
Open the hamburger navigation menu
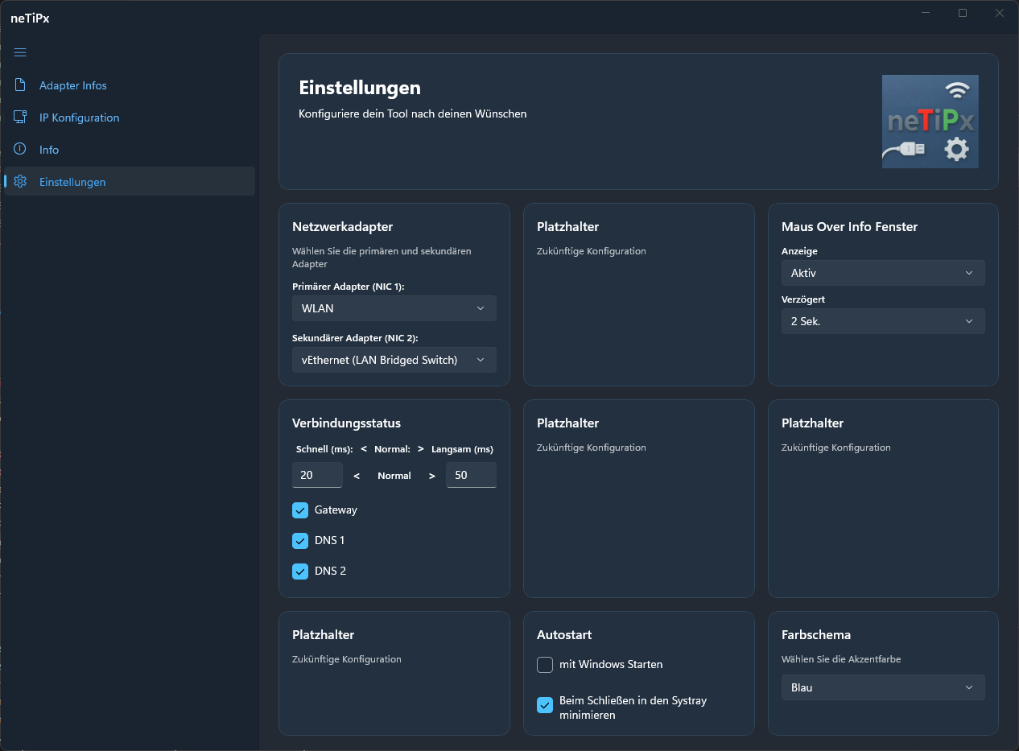coord(19,52)
